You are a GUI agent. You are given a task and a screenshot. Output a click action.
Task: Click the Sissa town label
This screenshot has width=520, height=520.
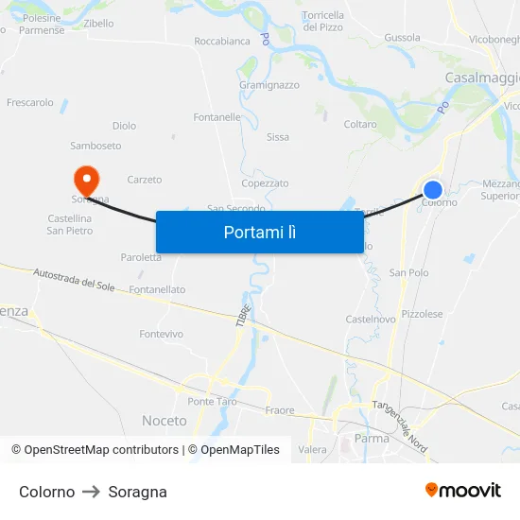(278, 137)
